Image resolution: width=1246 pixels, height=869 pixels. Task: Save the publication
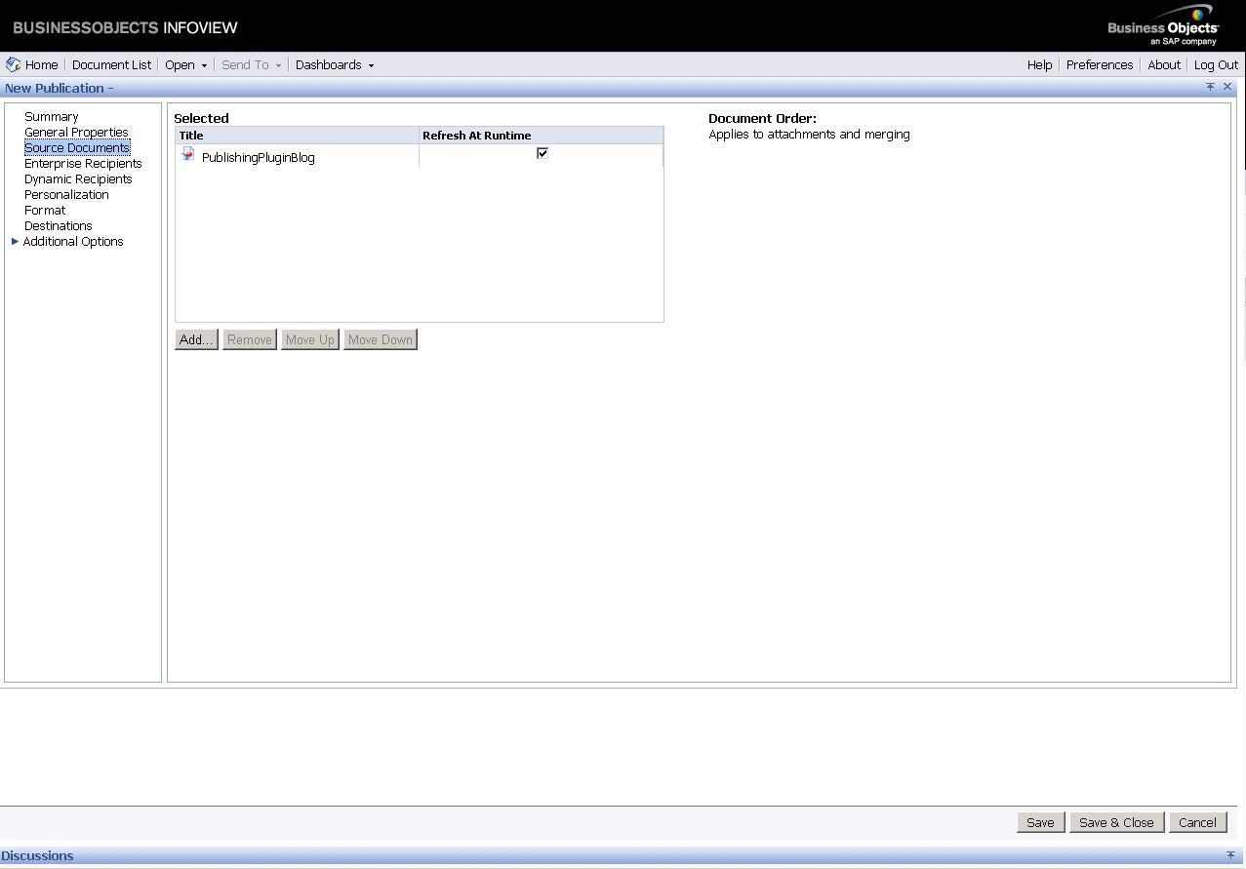[1041, 822]
